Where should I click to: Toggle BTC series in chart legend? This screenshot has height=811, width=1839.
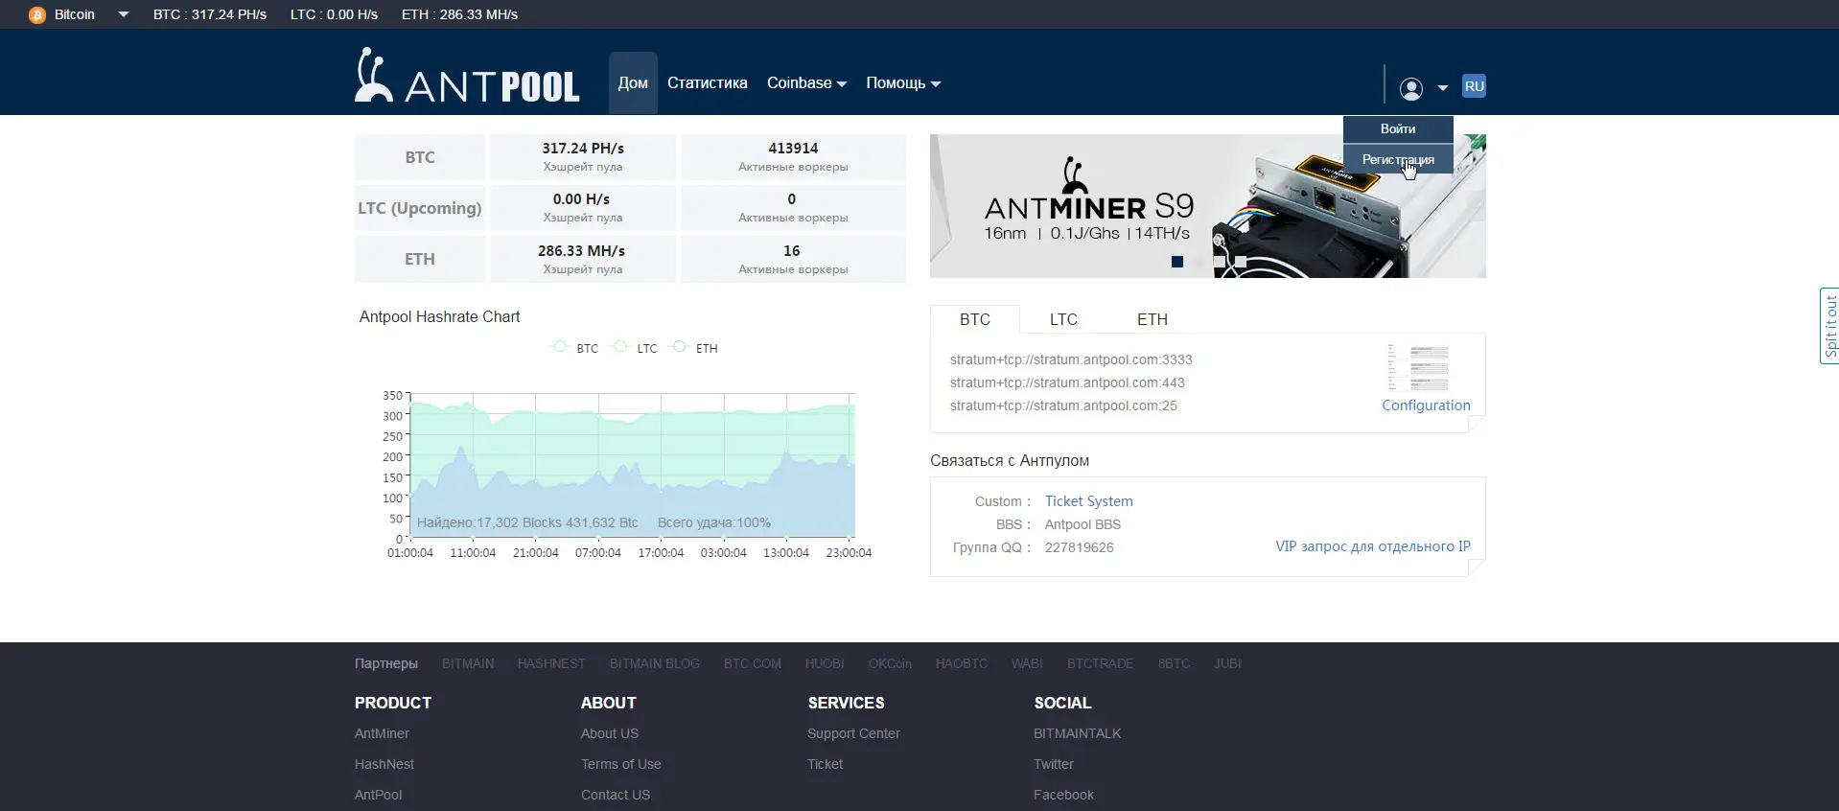pos(573,348)
